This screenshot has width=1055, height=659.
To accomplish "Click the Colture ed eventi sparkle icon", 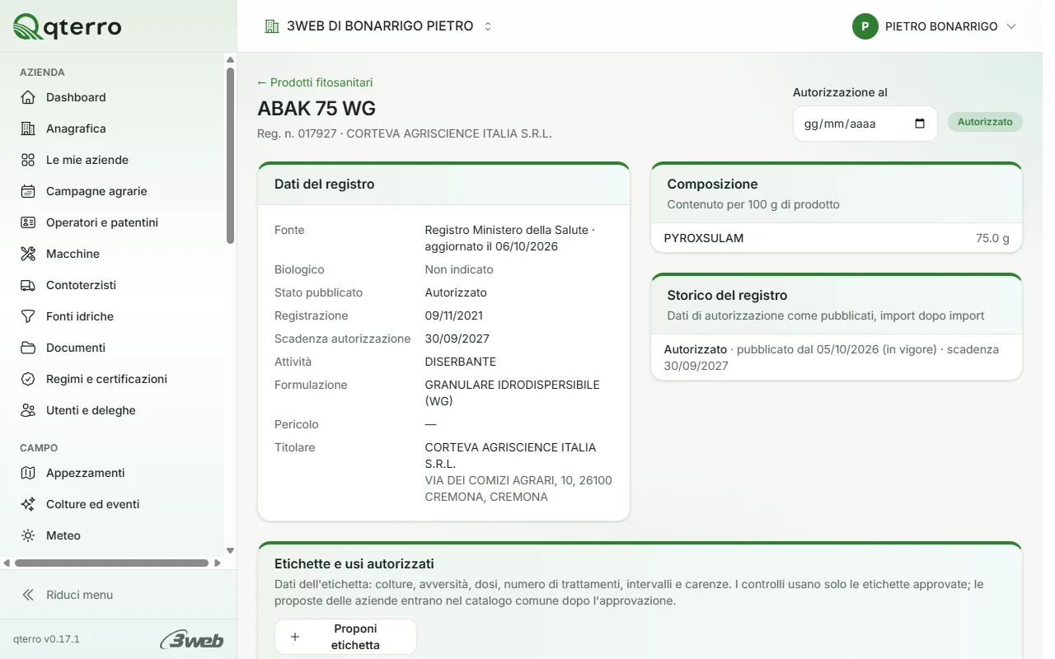I will pos(28,504).
